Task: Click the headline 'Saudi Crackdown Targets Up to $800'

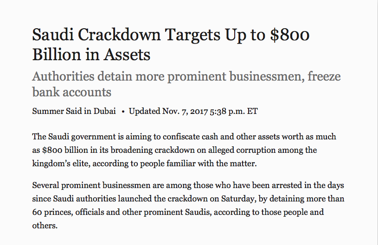Action: 171,35
